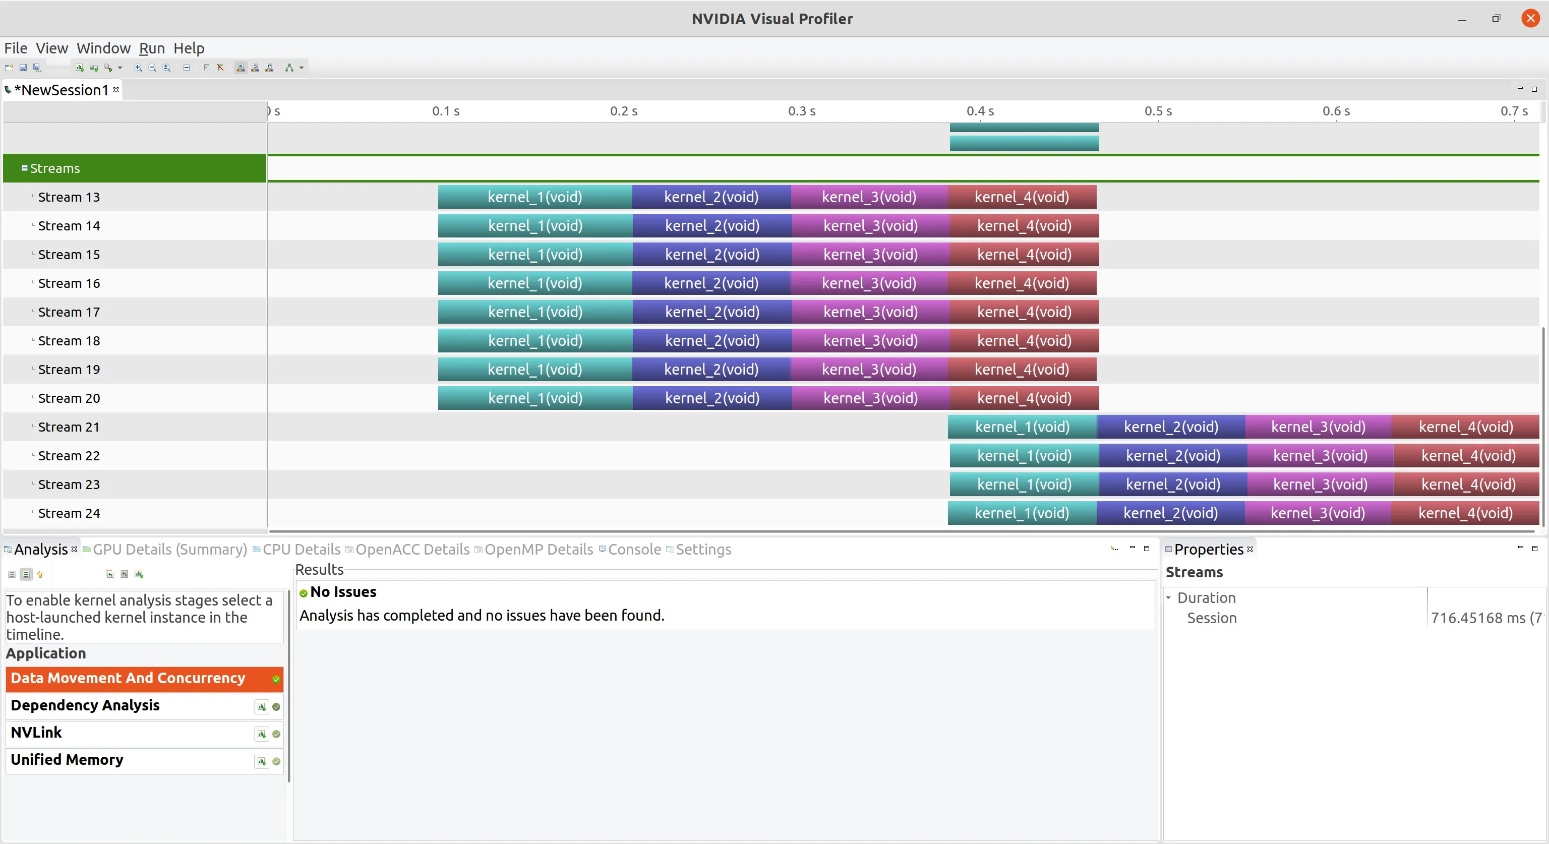This screenshot has width=1549, height=844.
Task: Zoom out of the timeline
Action: [153, 68]
